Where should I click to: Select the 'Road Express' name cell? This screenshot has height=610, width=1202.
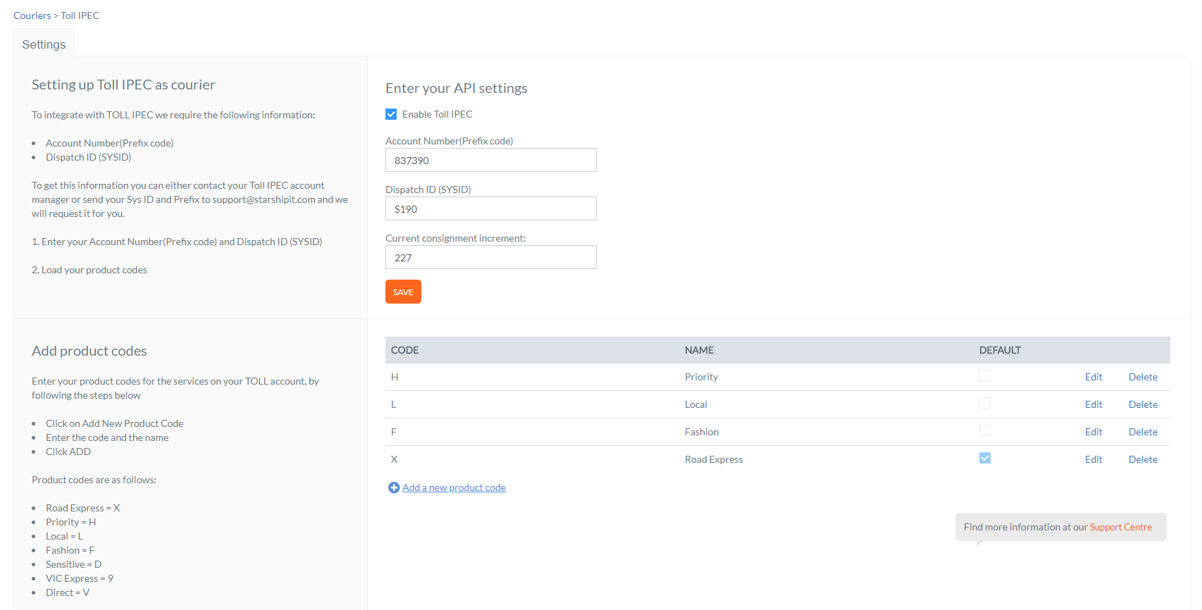click(x=714, y=459)
